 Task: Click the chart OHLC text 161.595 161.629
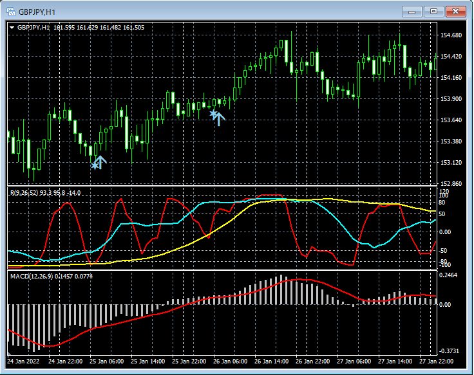(x=75, y=28)
